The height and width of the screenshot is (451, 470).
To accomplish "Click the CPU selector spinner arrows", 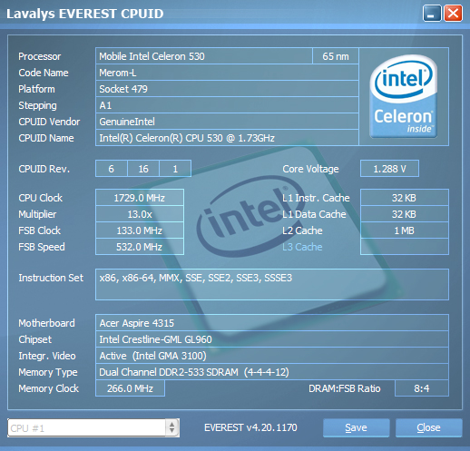I will pyautogui.click(x=171, y=427).
